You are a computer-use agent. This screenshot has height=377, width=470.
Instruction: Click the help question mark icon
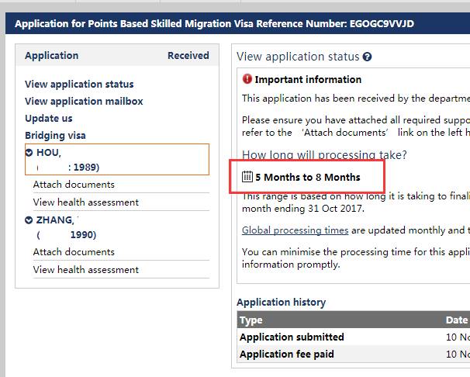coord(367,57)
